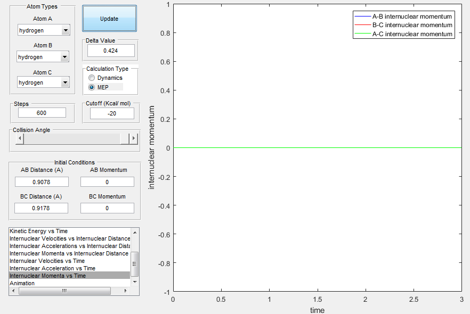Image resolution: width=470 pixels, height=314 pixels.
Task: Click plot list scroll down arrow
Action: click(x=135, y=282)
